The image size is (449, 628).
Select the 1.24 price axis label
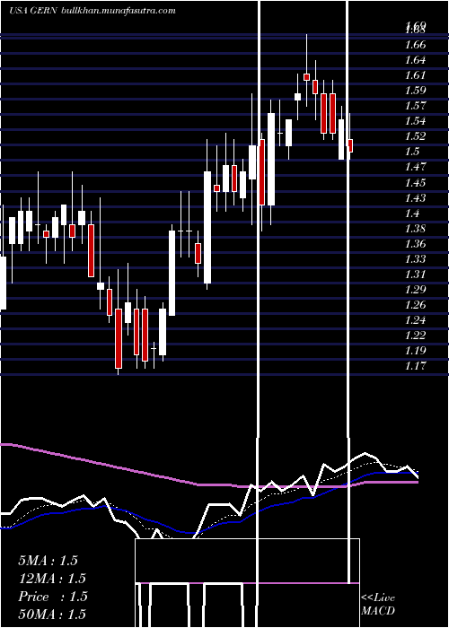[x=415, y=320]
